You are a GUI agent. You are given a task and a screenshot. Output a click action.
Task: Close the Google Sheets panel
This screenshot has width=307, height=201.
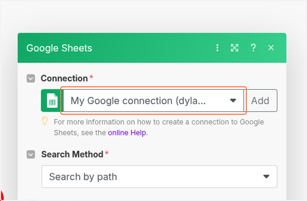[x=271, y=48]
